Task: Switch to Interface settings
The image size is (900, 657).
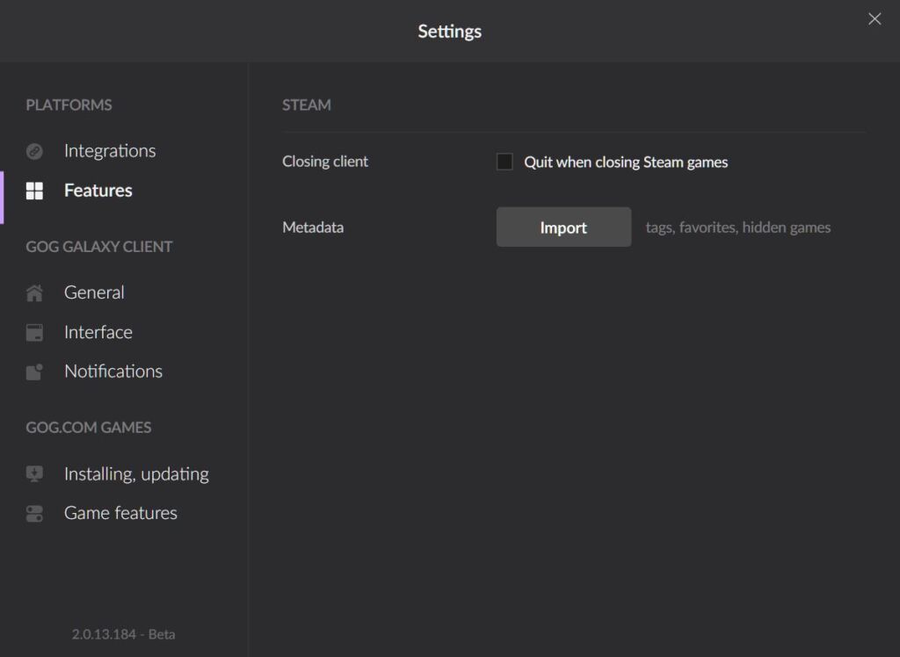Action: (98, 332)
